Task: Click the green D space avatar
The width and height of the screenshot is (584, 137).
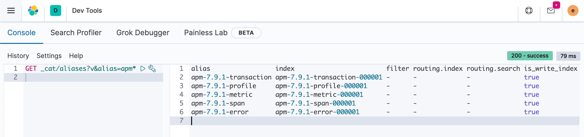Action: click(x=56, y=11)
